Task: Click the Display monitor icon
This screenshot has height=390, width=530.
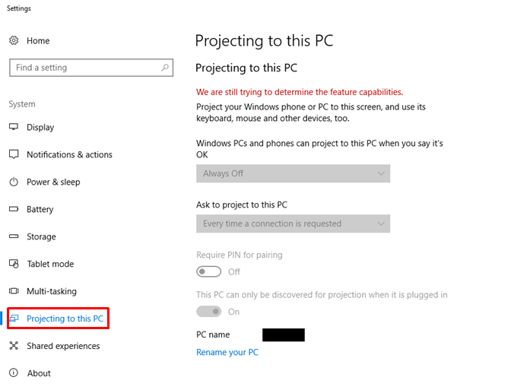Action: (x=14, y=128)
